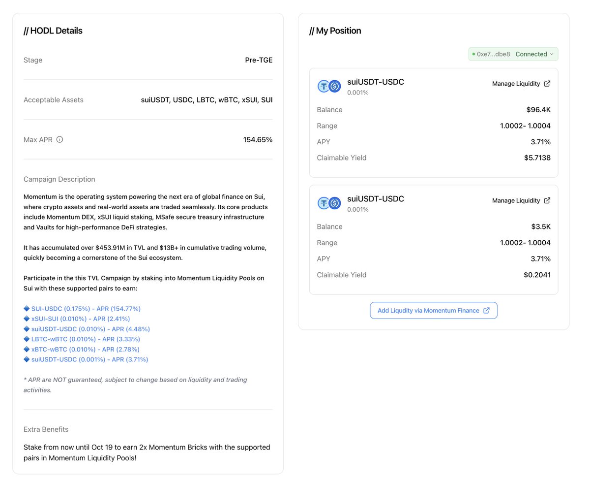
Task: Open LBTC-wBTC (0.010%) pool link
Action: click(x=86, y=339)
